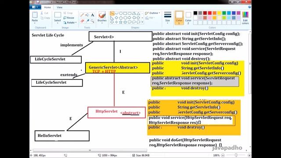Click the Resize button
This screenshot has height=158, width=281.
(69, 18)
